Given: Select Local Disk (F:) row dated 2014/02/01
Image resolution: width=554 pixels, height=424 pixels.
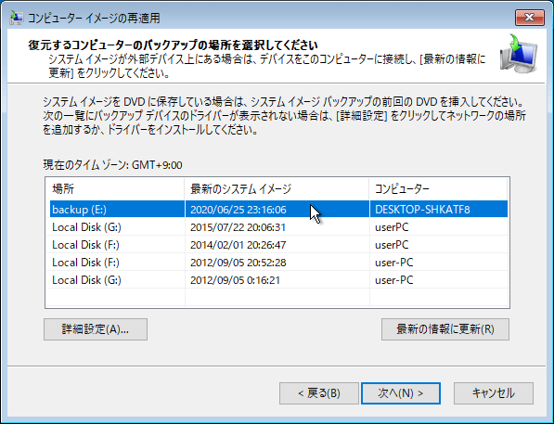Looking at the screenshot, I should [278, 245].
